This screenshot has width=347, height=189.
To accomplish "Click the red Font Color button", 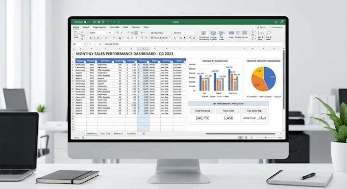I will tap(120, 38).
